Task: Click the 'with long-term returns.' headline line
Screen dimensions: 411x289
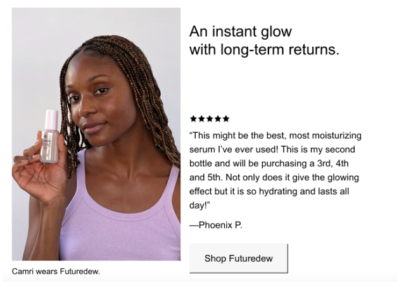Action: 264,49
